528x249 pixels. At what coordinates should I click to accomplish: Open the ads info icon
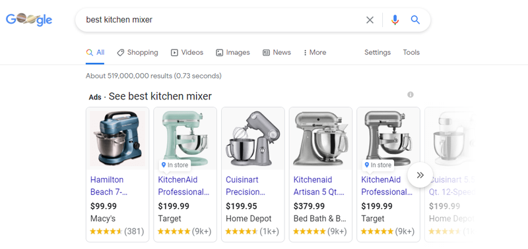tap(410, 94)
